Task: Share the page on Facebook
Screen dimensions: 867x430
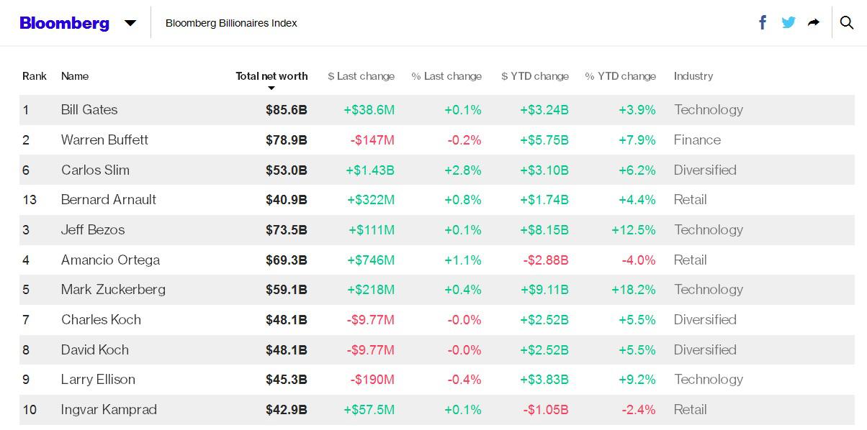Action: [x=763, y=22]
